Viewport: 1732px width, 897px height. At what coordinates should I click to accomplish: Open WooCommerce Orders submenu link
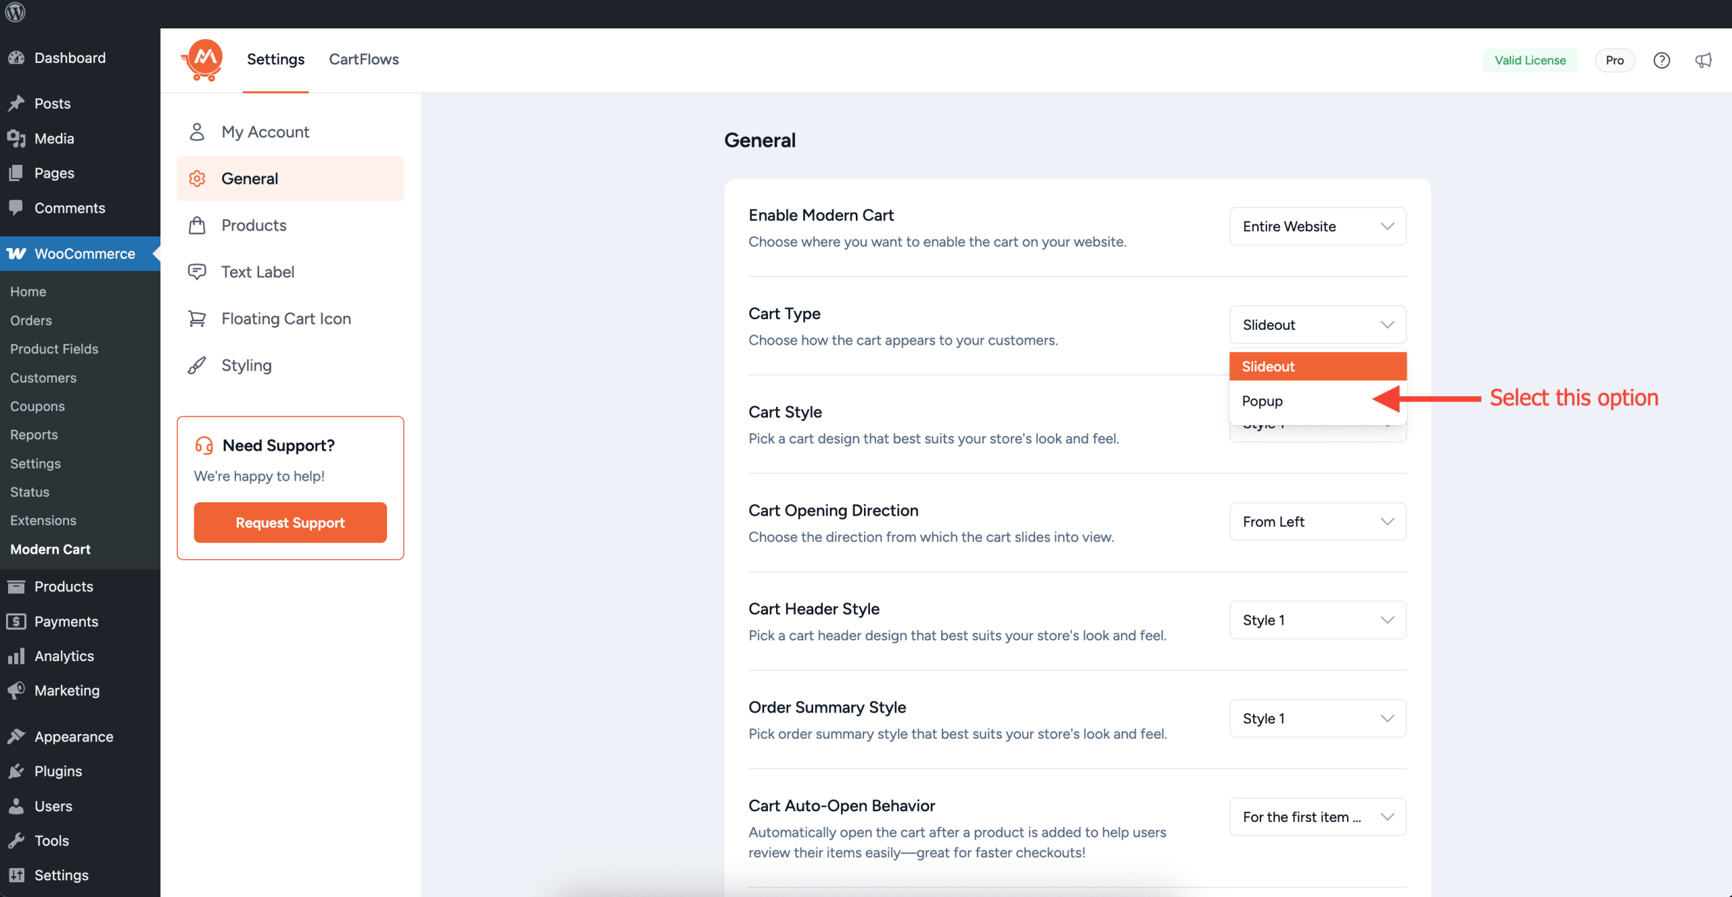point(31,320)
